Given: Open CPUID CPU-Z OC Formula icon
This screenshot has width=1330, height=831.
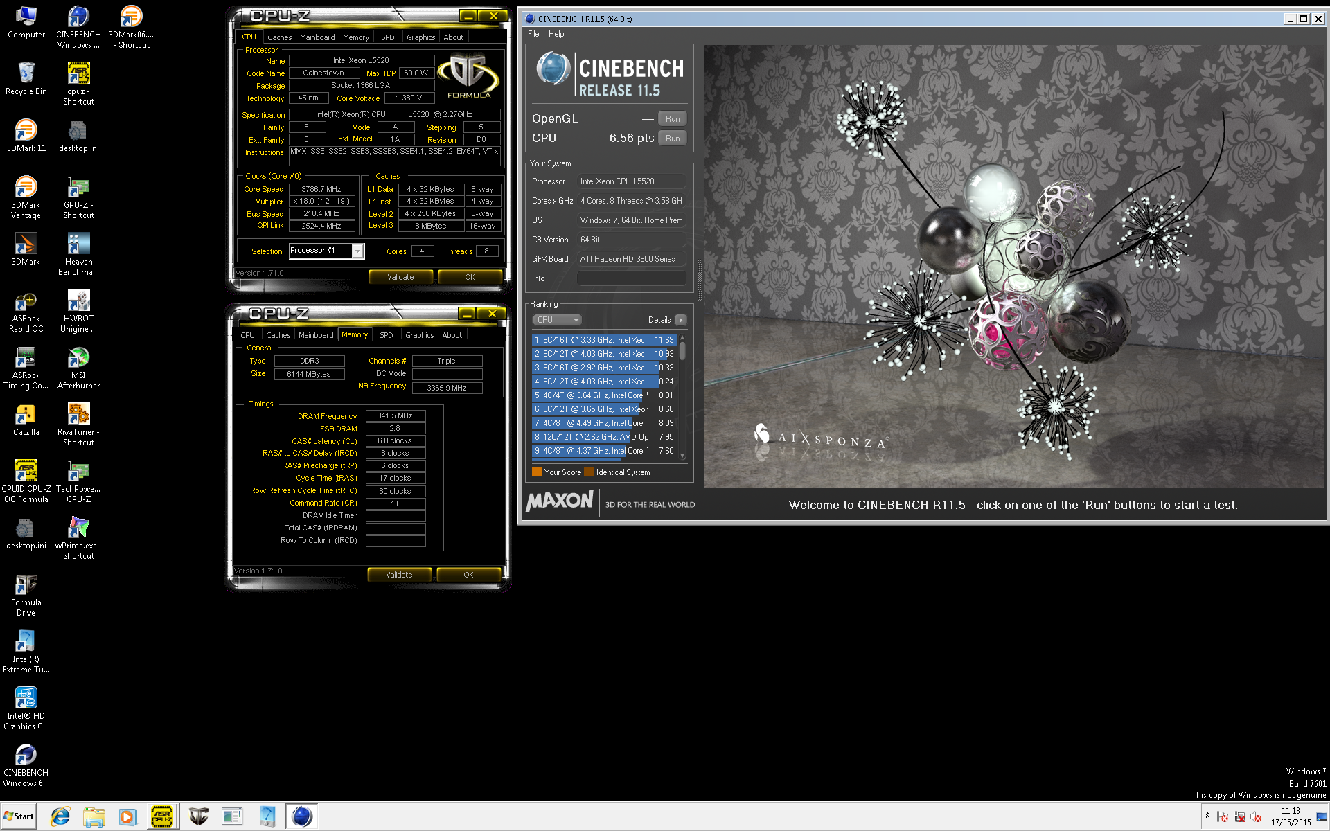Looking at the screenshot, I should pyautogui.click(x=26, y=481).
